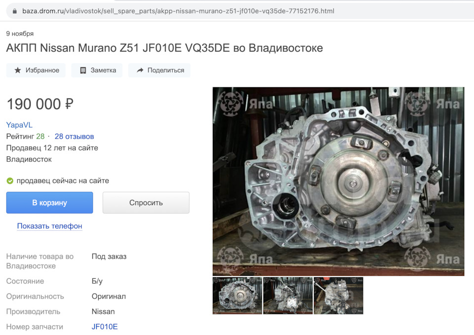Viewport: 474px width, 335px height.
Task: Open the 28 отзывов reviews link
Action: [x=74, y=137]
